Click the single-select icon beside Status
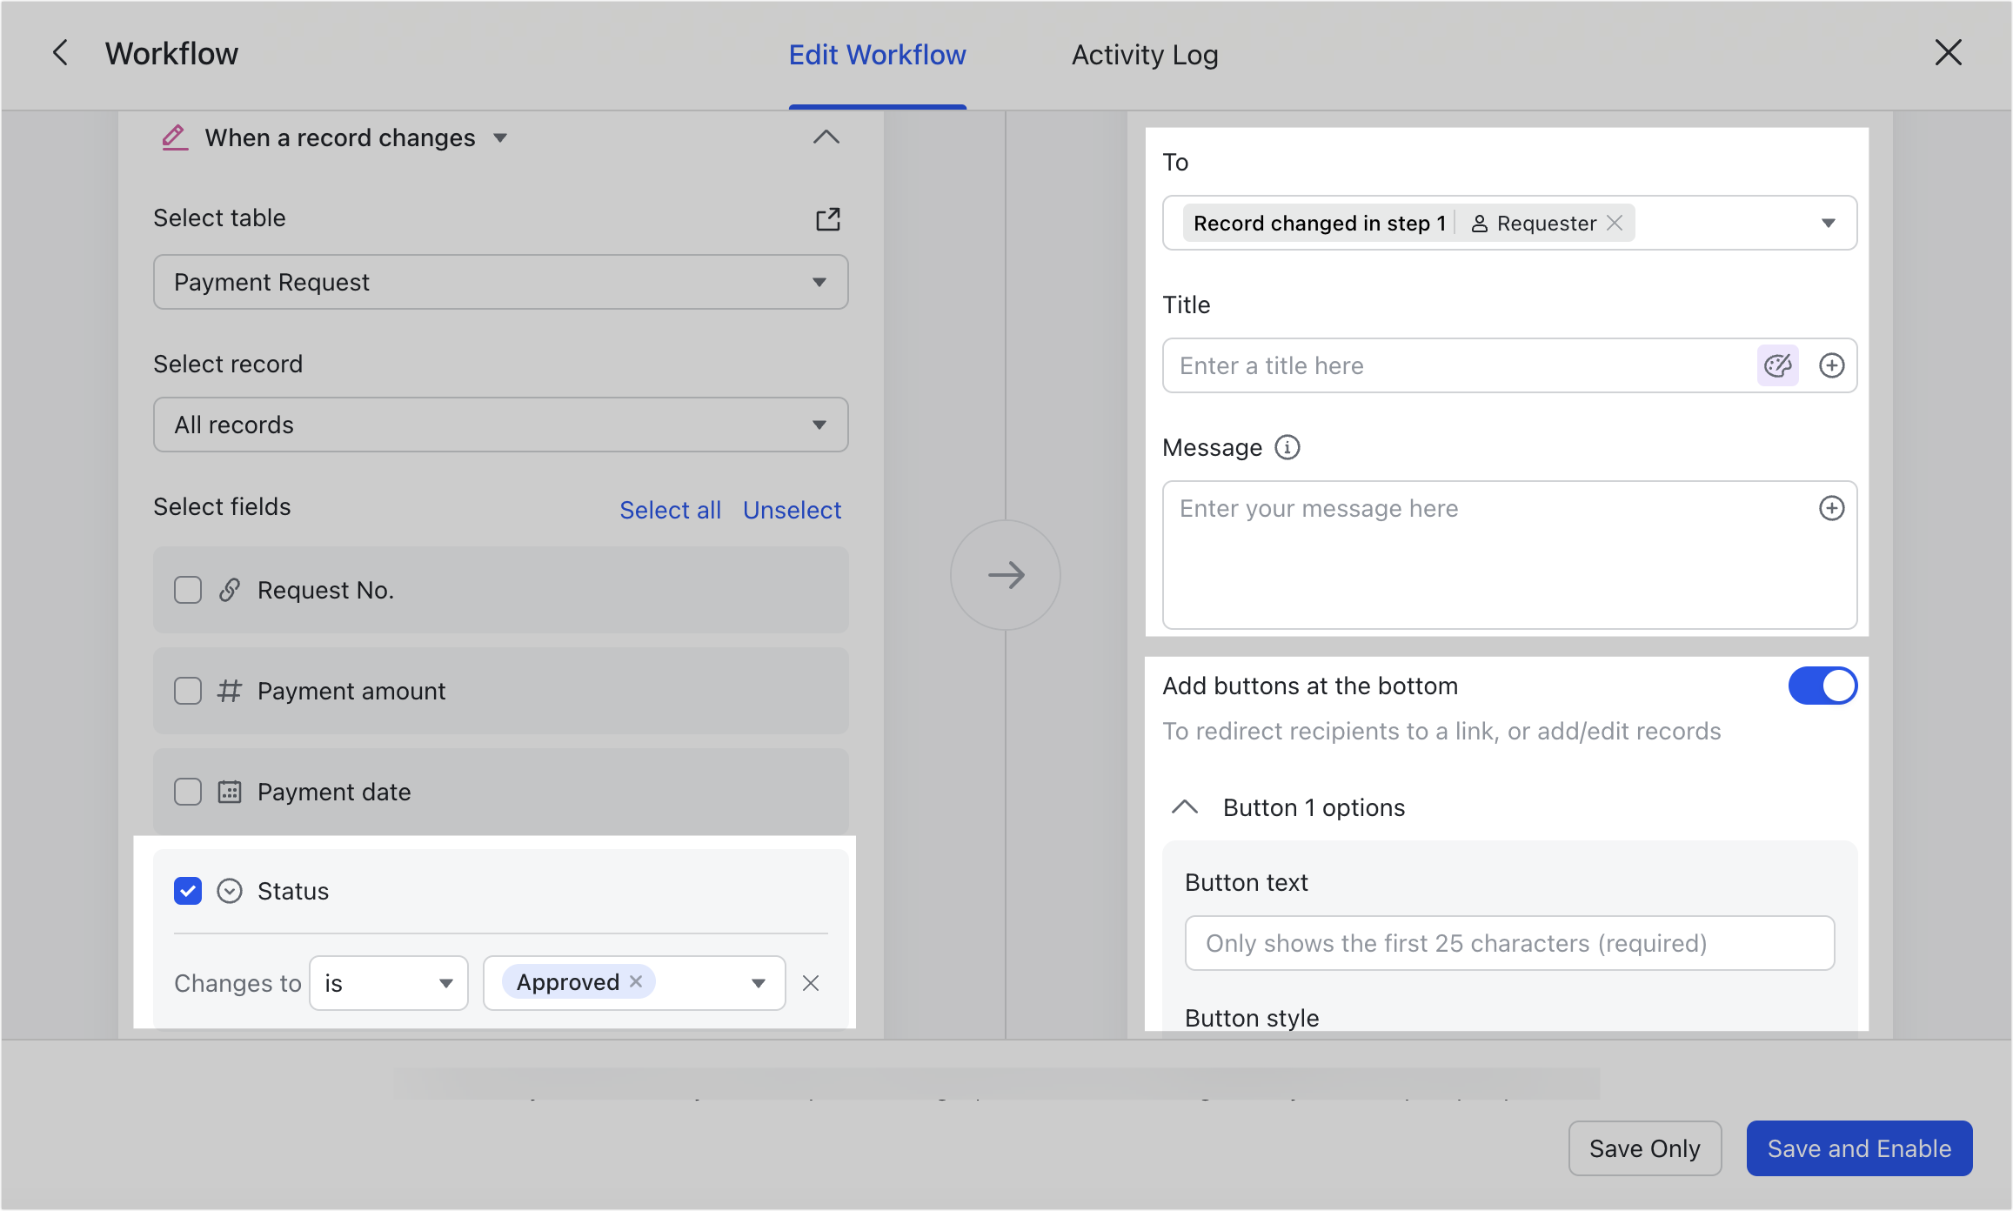Image resolution: width=2013 pixels, height=1211 pixels. (x=230, y=891)
